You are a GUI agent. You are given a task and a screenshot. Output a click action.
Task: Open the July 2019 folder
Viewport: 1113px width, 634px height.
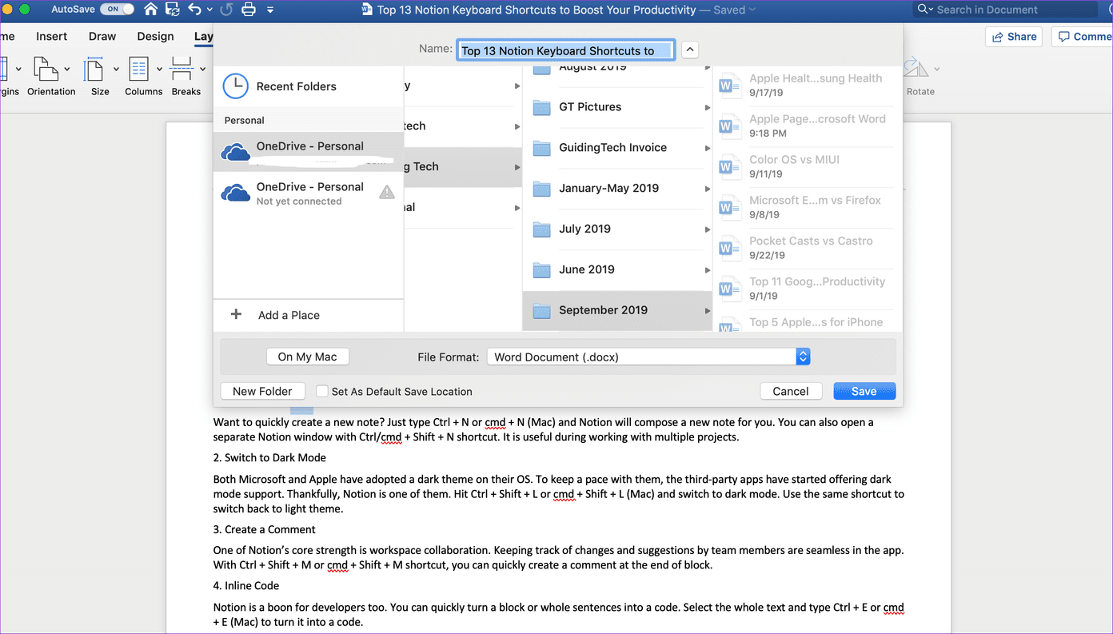[x=617, y=229]
